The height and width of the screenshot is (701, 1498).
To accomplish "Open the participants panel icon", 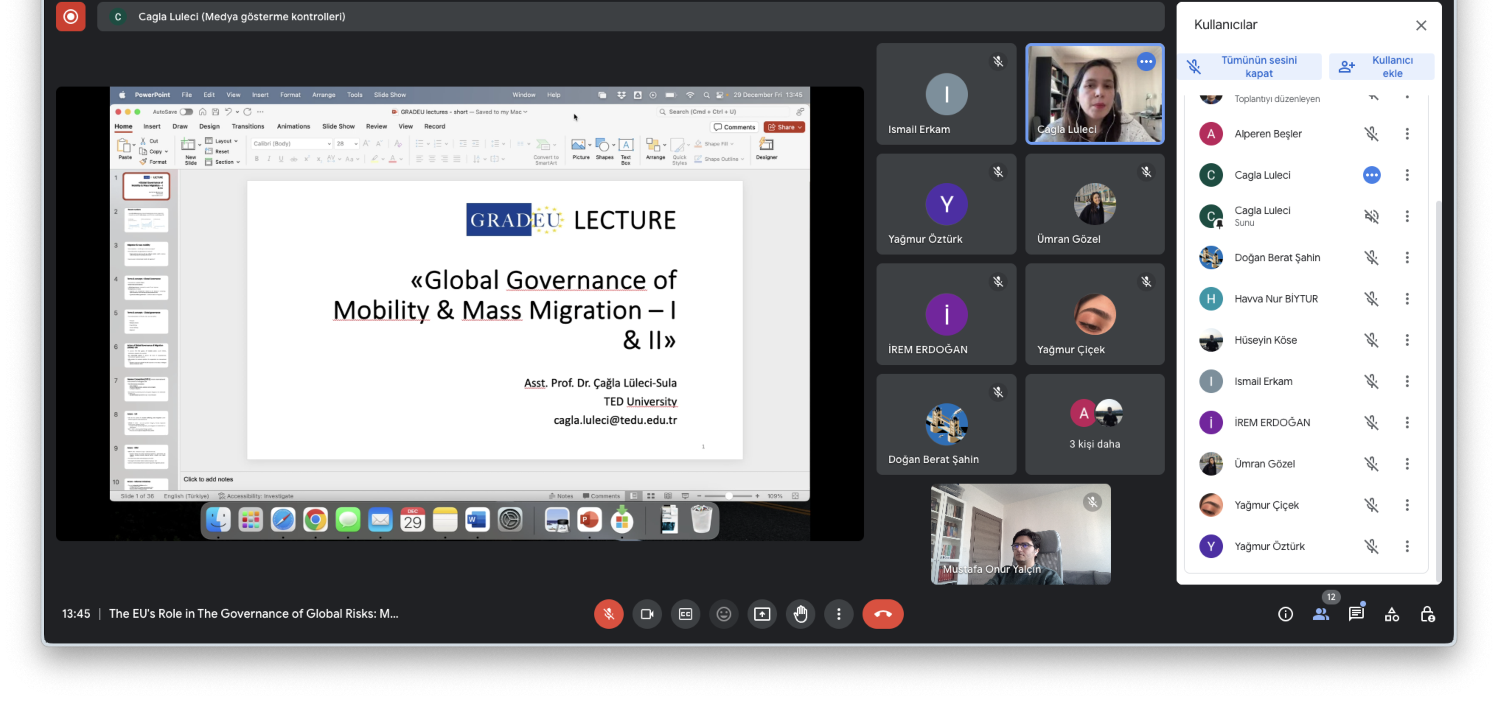I will (x=1321, y=614).
